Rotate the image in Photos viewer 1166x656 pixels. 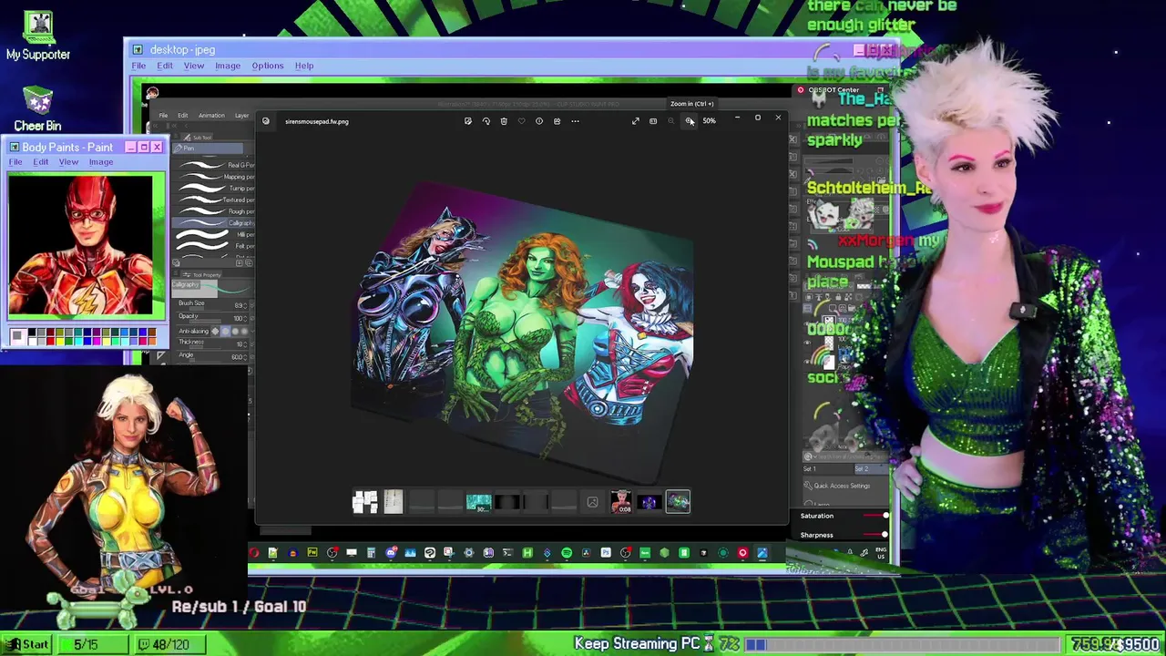486,121
